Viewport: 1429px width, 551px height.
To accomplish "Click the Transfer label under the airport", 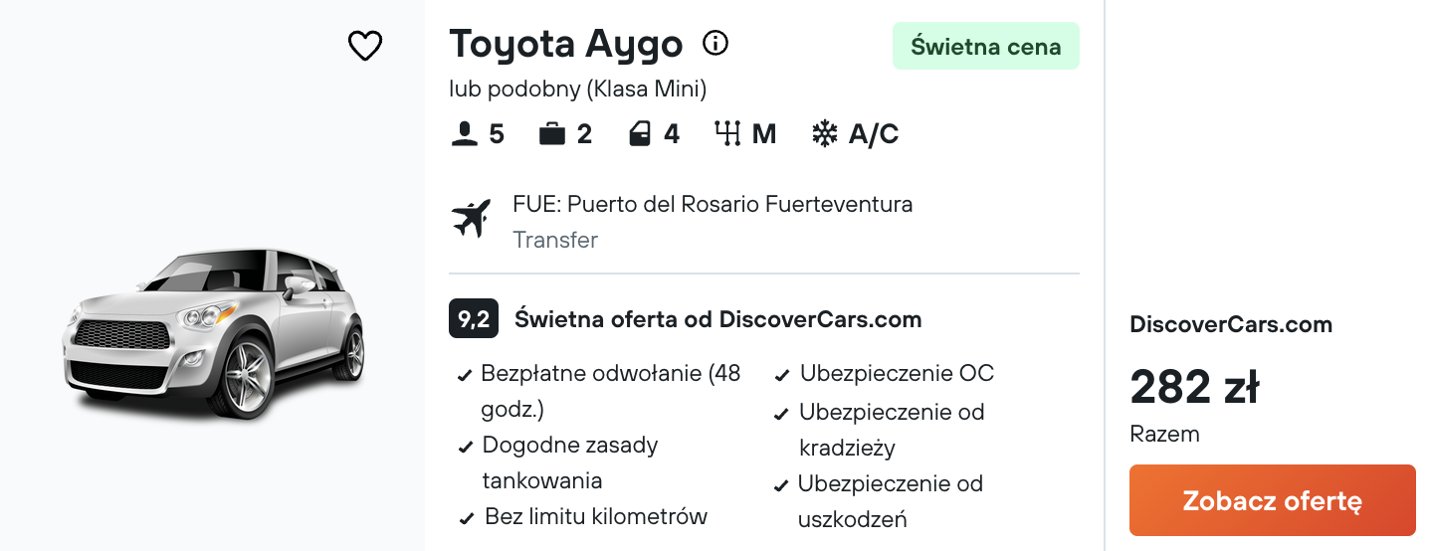I will point(555,240).
